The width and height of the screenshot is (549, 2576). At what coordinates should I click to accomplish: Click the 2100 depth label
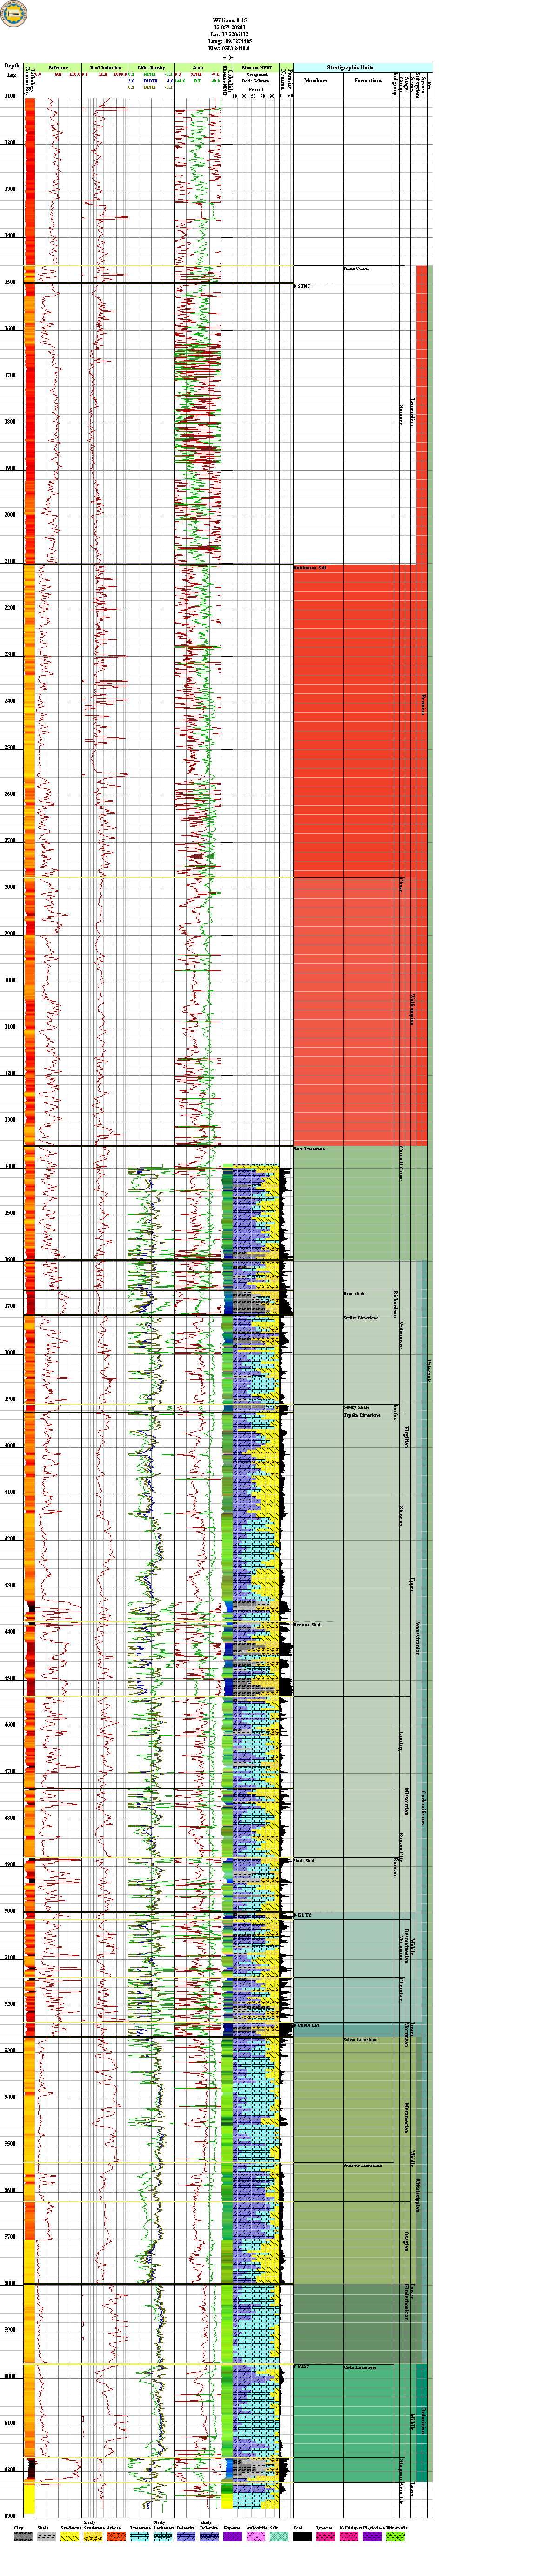[10, 561]
